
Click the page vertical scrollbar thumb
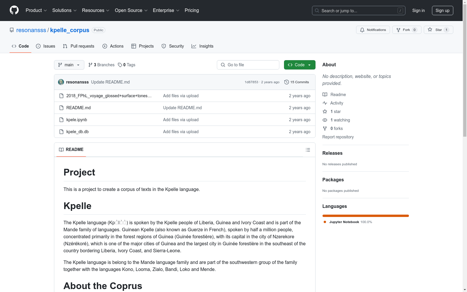[x=465, y=71]
